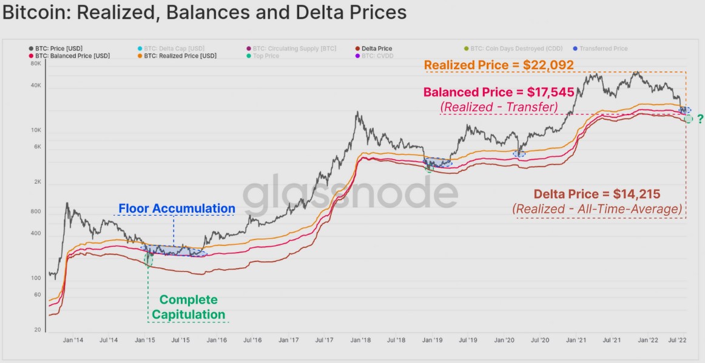Click the 'Balanced Price = $17,545' label
This screenshot has width=705, height=363.
tap(498, 93)
